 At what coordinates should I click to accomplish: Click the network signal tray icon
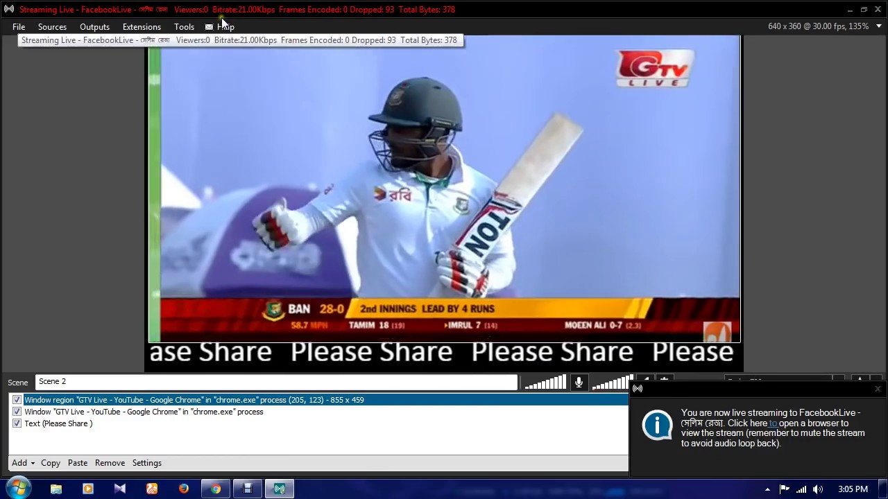coord(801,489)
